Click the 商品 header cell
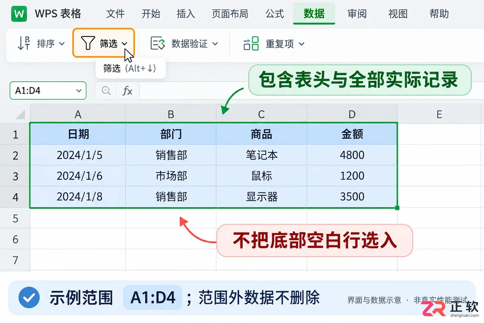 (x=261, y=134)
